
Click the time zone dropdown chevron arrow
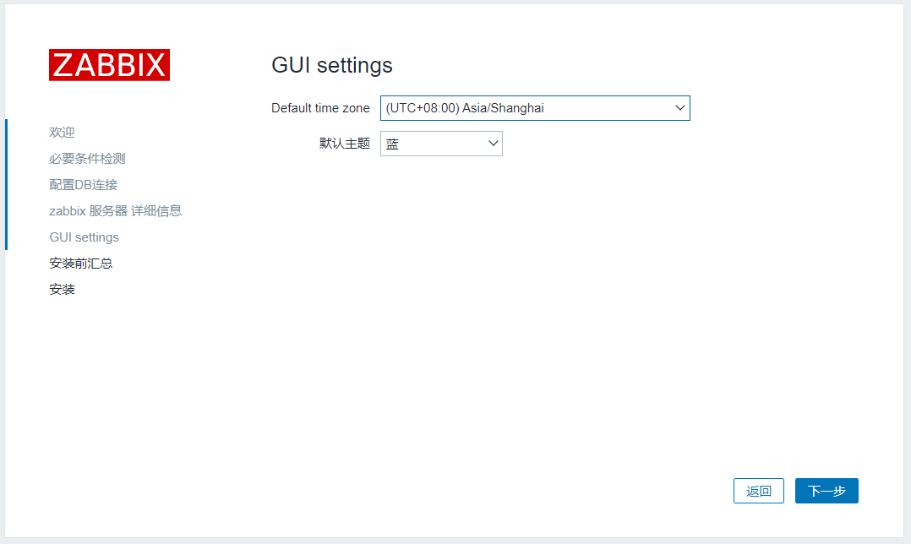[x=679, y=108]
